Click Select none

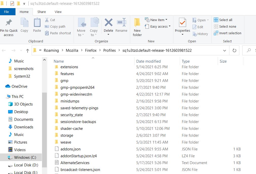click(x=225, y=26)
